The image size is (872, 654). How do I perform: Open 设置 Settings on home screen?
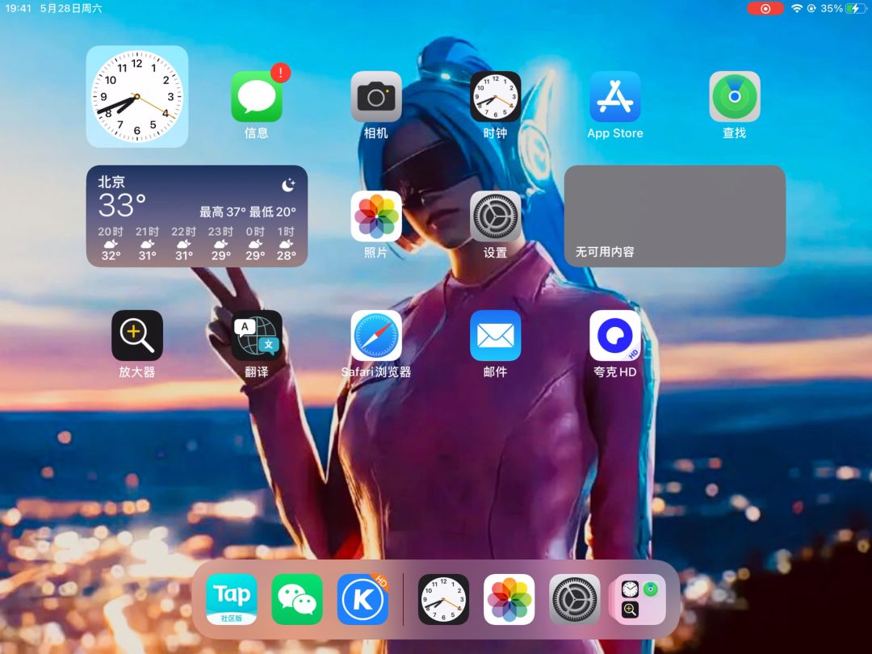tap(496, 216)
